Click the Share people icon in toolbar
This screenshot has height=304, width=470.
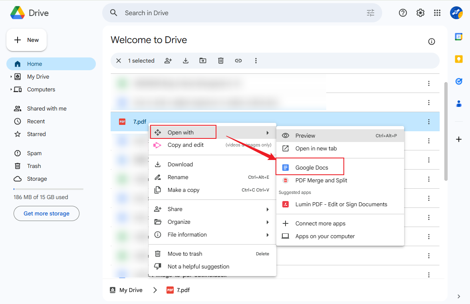[168, 61]
